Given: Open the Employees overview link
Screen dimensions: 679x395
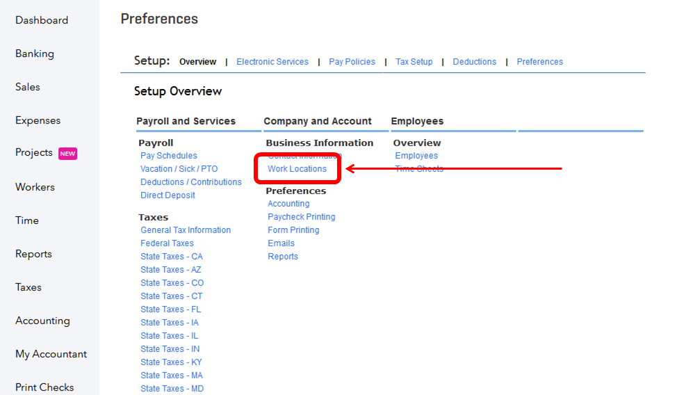Looking at the screenshot, I should coord(416,156).
